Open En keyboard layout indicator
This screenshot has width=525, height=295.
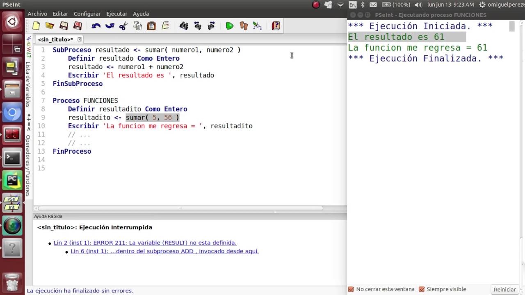click(353, 5)
